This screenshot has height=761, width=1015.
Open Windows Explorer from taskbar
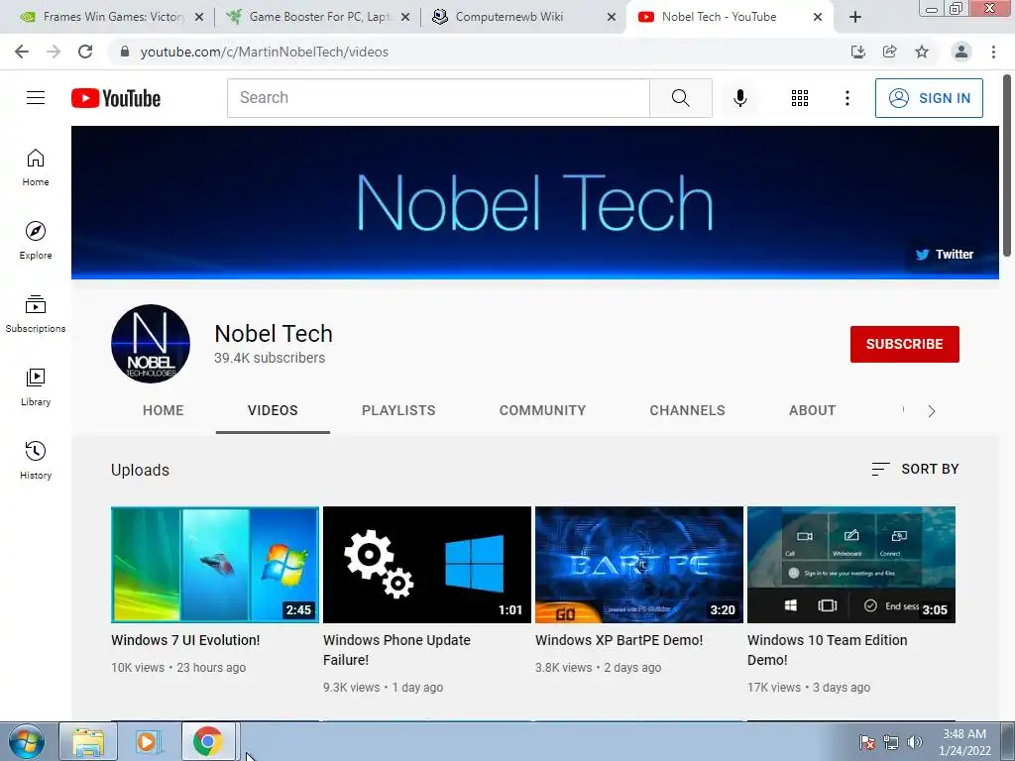point(88,741)
